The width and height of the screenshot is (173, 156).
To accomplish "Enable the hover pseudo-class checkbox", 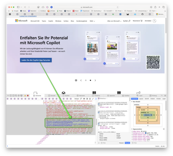I will point(116,134).
